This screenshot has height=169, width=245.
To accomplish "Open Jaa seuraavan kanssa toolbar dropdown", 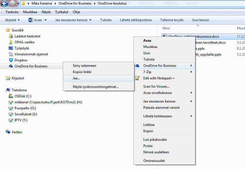I will coord(73,20).
